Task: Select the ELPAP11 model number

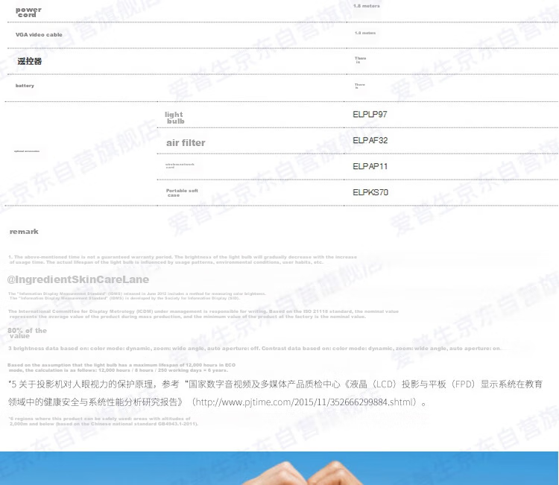Action: pos(370,166)
